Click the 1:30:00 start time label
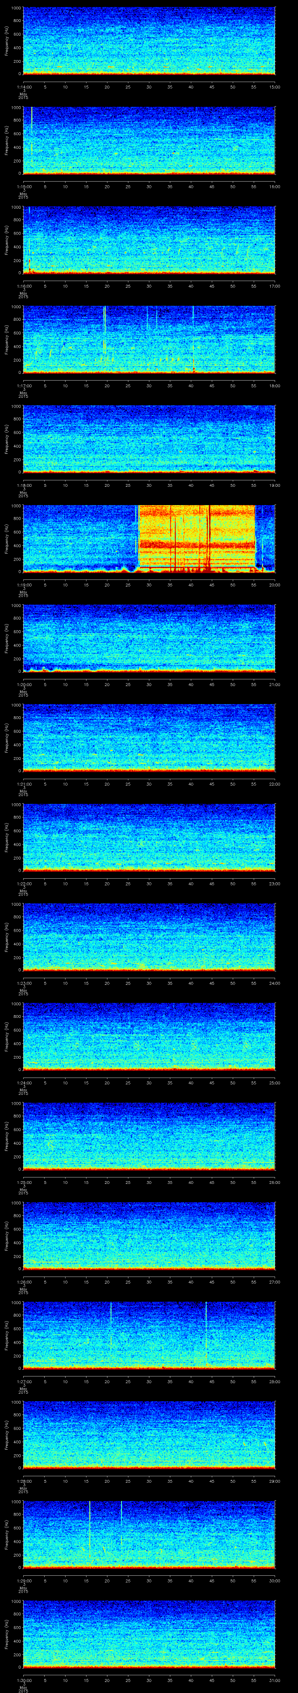 click(x=23, y=1679)
